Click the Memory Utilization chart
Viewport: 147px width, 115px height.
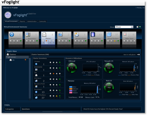point(89,89)
